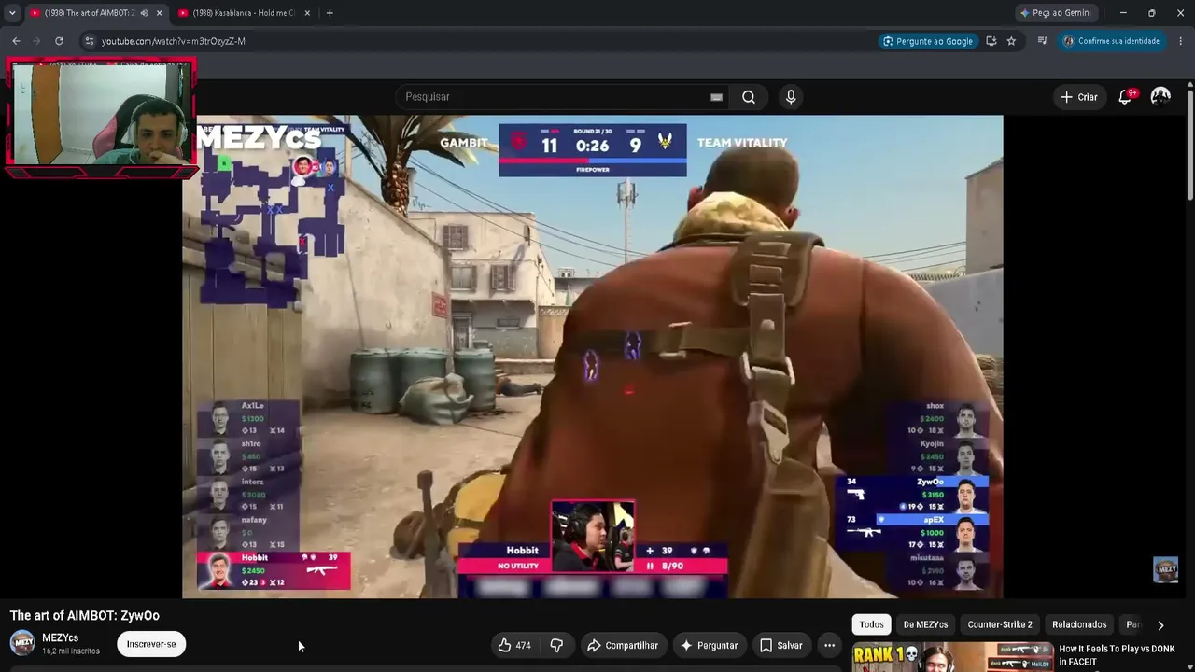
Task: Close the Kasablanca tab
Action: [x=307, y=13]
